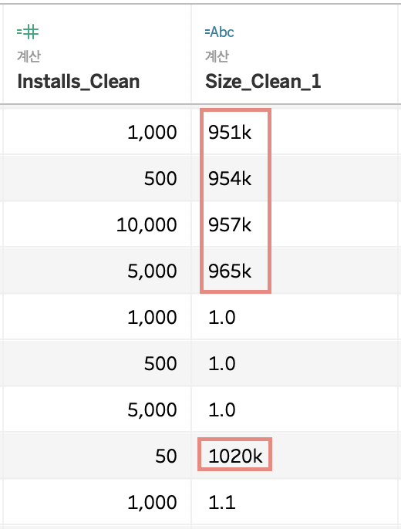This screenshot has height=529, width=401.
Task: Click the 954k size cell
Action: click(x=230, y=178)
